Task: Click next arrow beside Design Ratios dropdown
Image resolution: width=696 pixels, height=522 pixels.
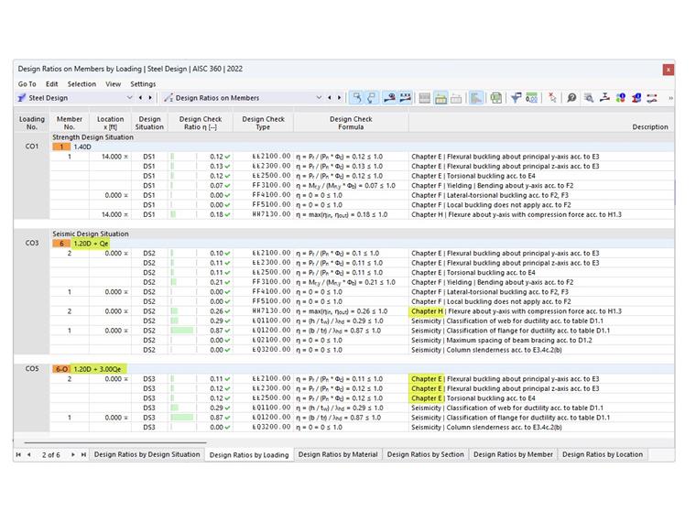Action: (339, 98)
